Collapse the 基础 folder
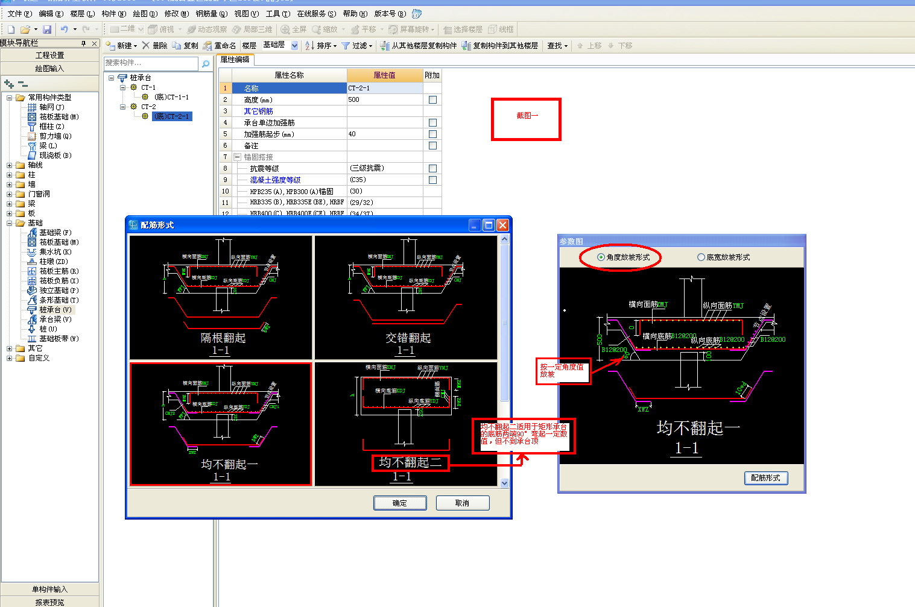Screen dimensions: 915x607 [x=10, y=222]
